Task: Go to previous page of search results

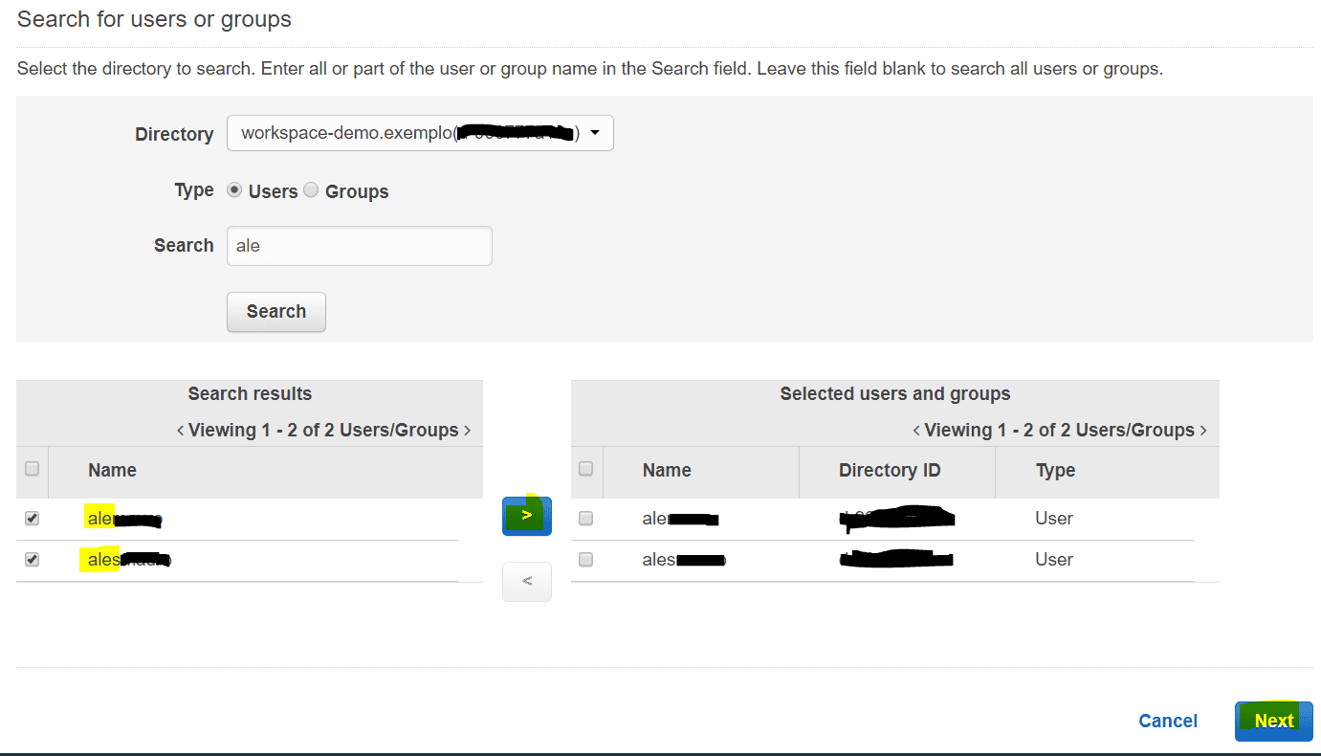Action: (180, 431)
